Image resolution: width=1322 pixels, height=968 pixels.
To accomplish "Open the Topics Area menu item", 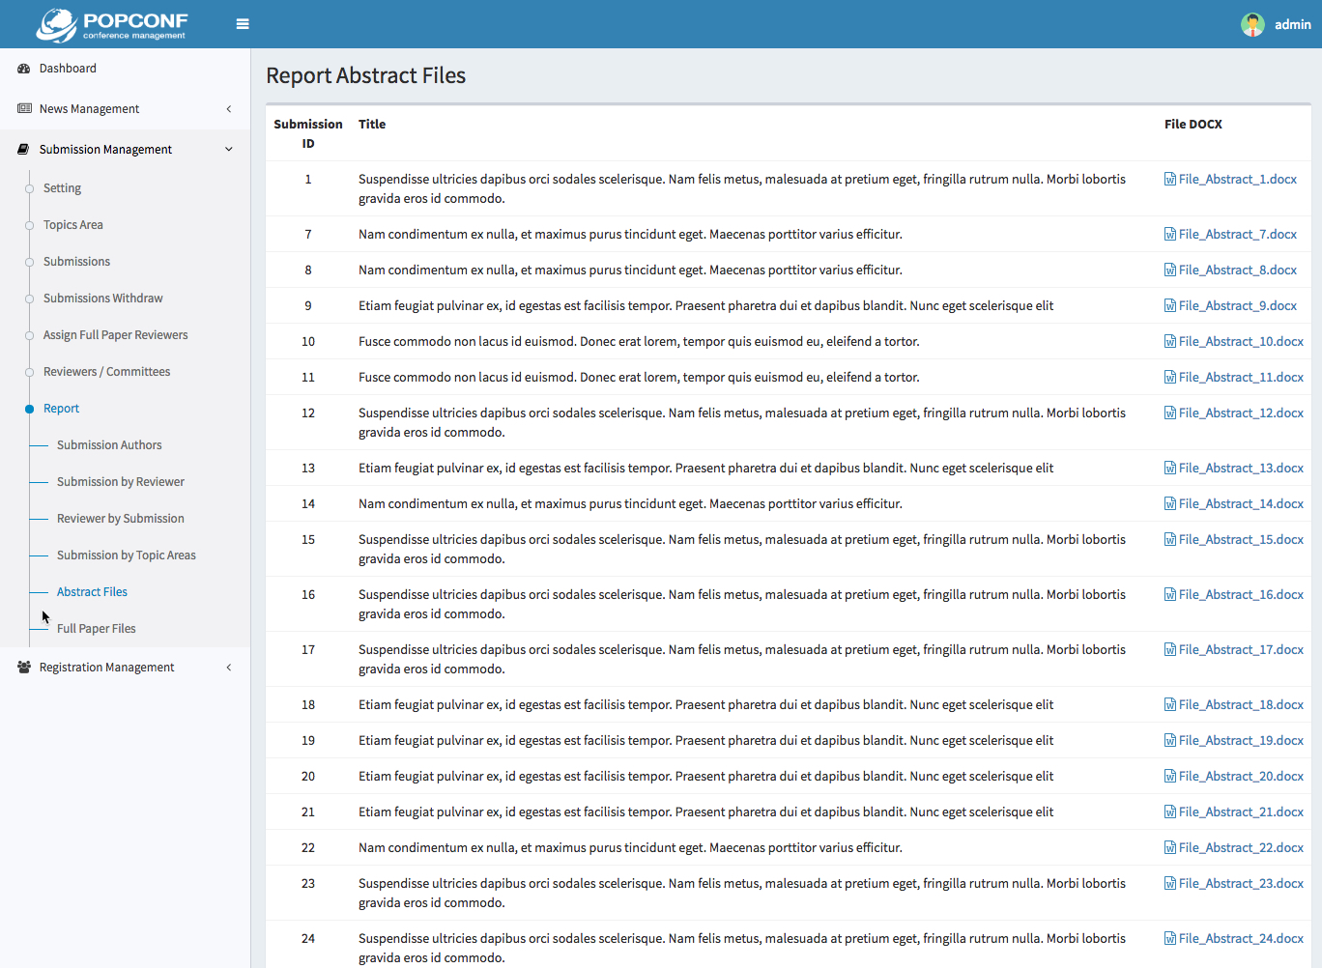I will [72, 225].
